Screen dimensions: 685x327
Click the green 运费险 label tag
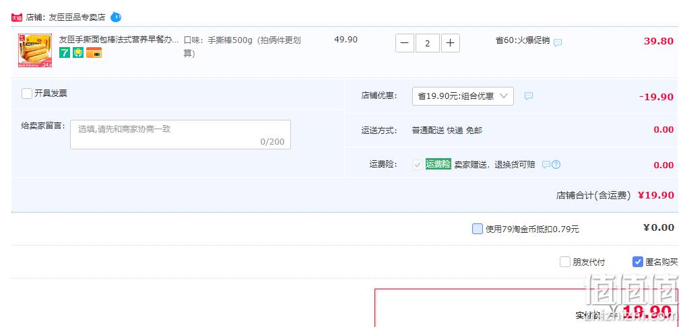[438, 164]
